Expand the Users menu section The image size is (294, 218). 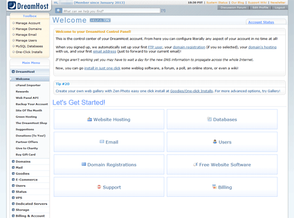click(13, 186)
